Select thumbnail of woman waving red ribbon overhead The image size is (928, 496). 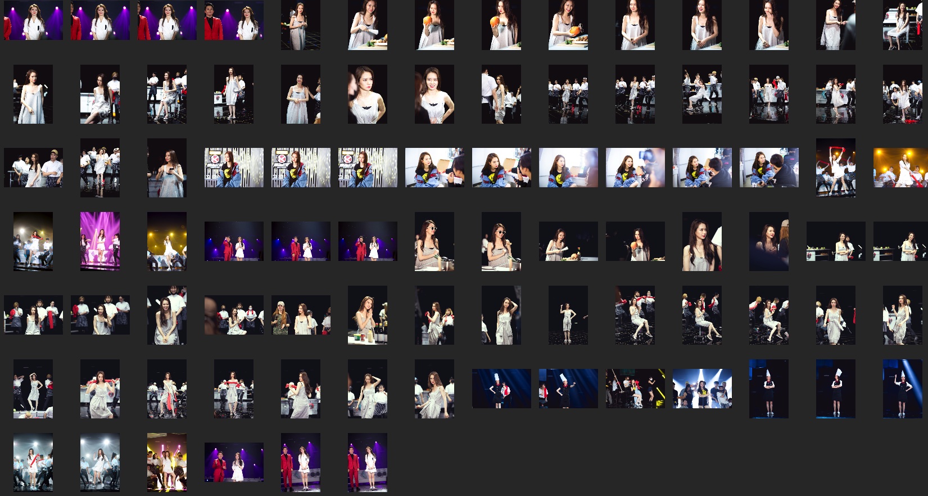(x=836, y=168)
